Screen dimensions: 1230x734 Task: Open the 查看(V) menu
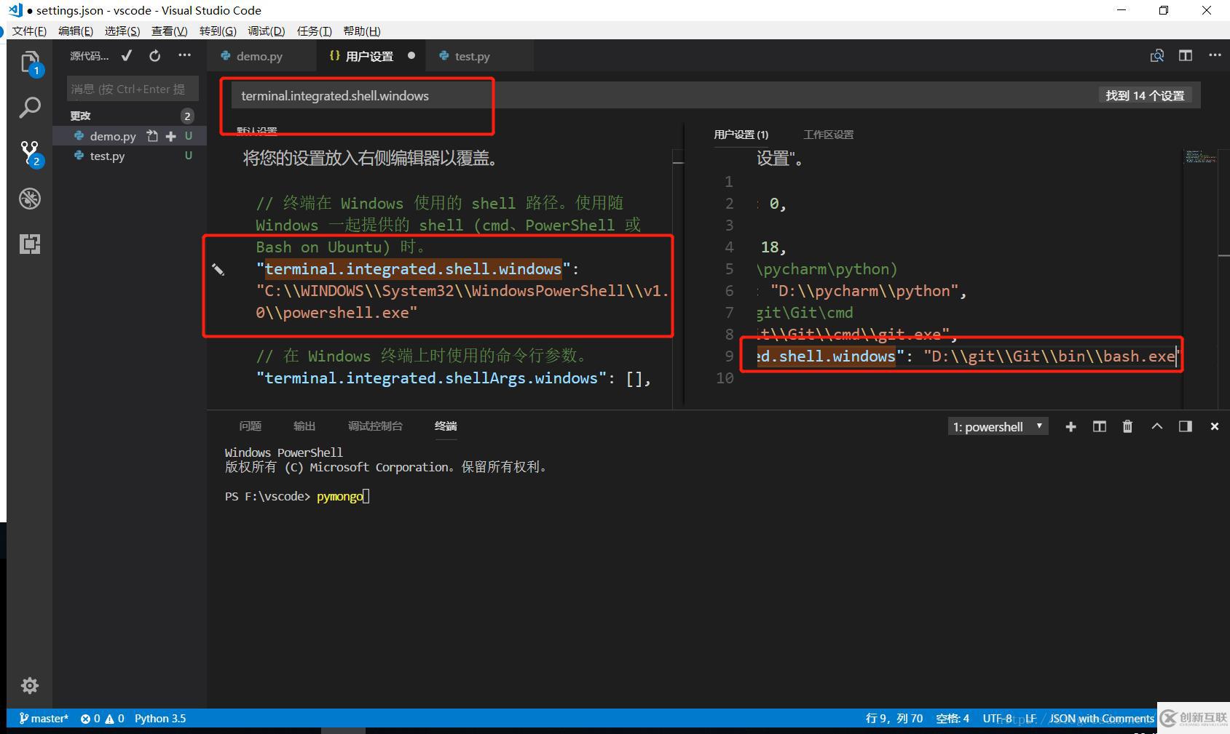169,31
